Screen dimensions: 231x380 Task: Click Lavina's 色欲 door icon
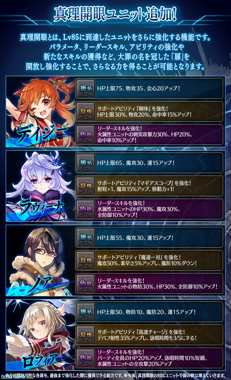[86, 209]
